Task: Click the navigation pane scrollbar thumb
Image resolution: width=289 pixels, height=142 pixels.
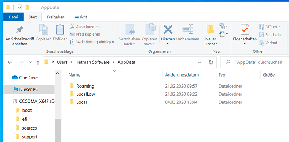Action: pos(58,130)
